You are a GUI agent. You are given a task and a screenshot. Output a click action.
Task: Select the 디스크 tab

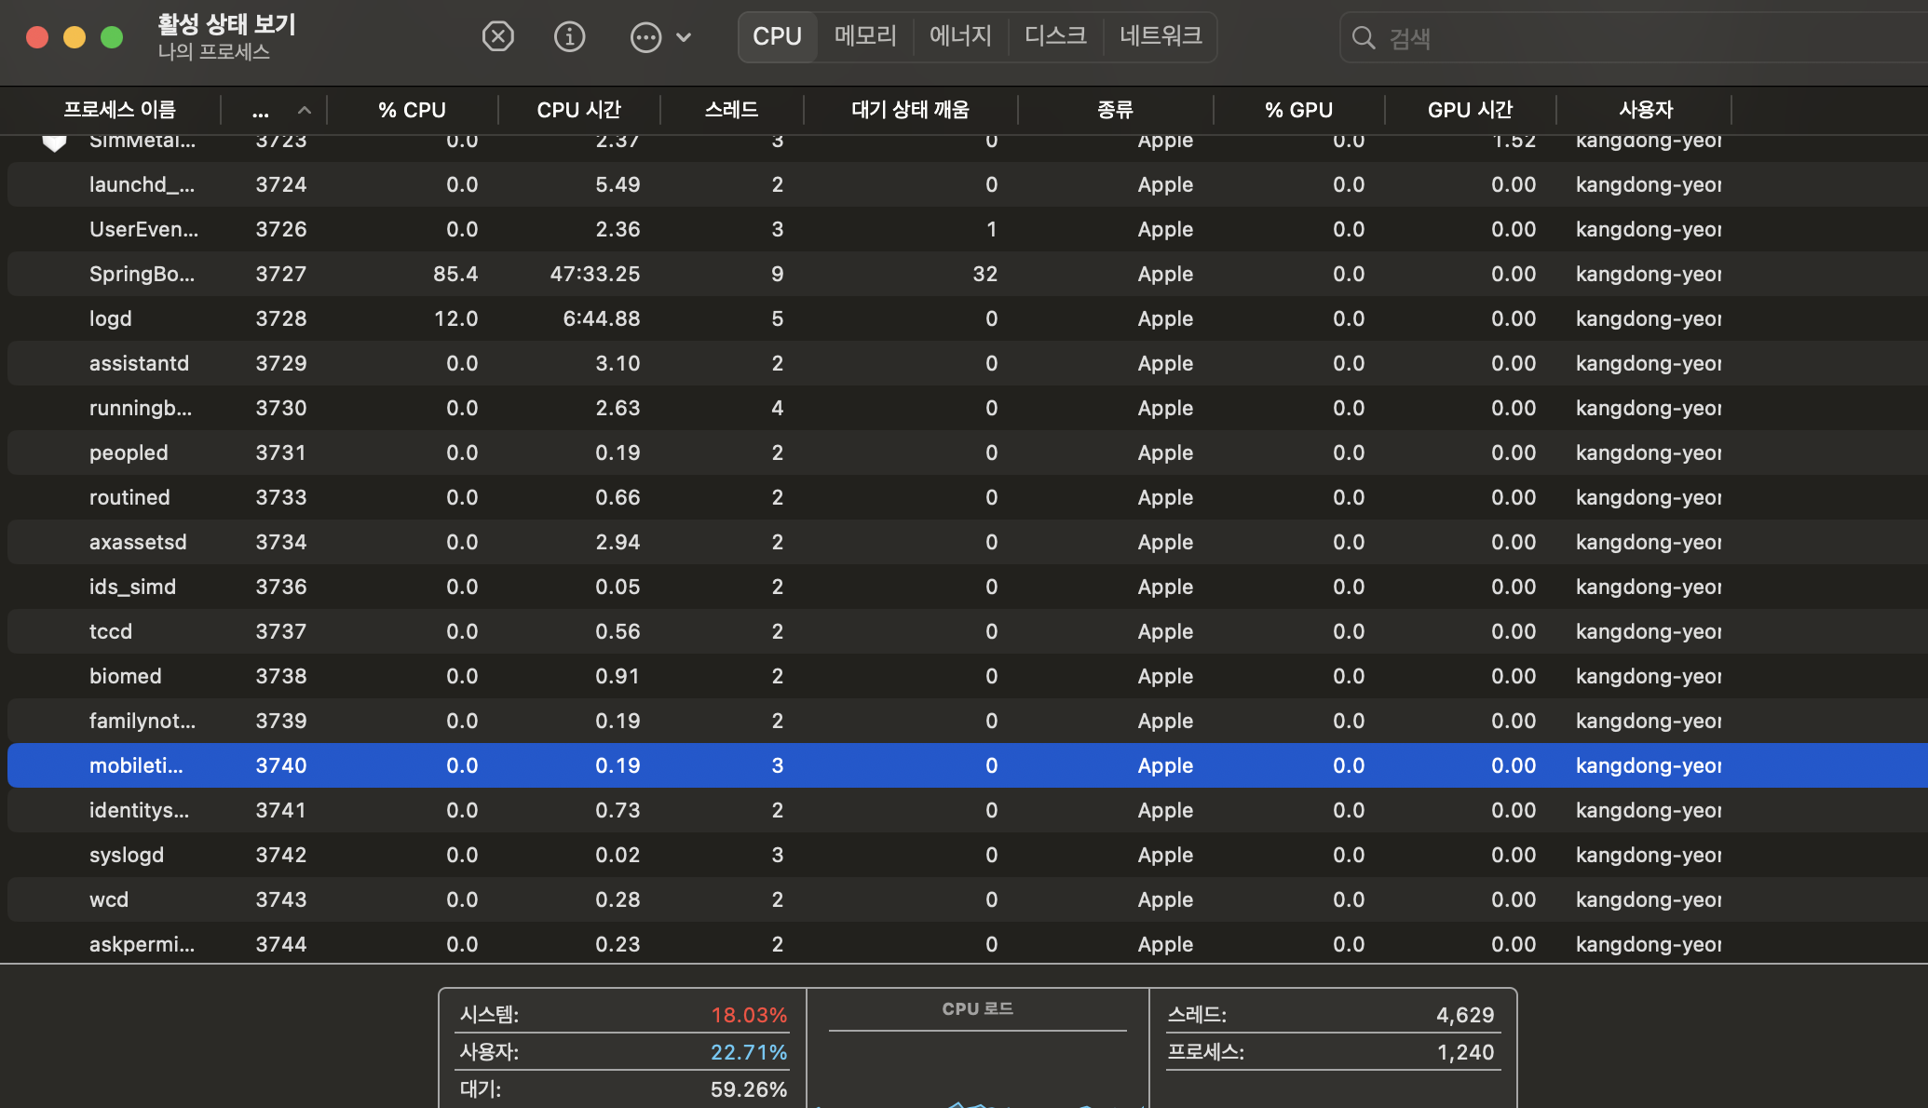click(x=1055, y=36)
